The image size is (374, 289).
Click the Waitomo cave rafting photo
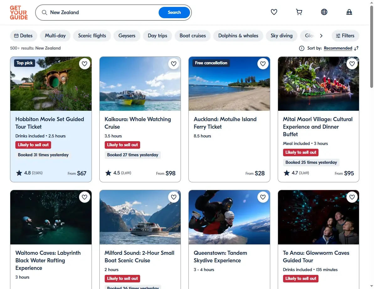(x=51, y=217)
